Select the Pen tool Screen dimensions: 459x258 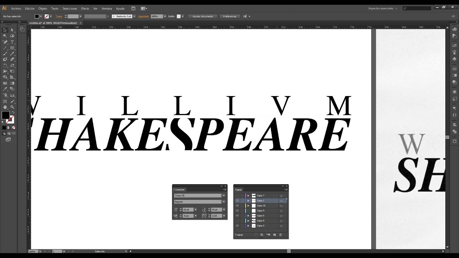coord(5,42)
